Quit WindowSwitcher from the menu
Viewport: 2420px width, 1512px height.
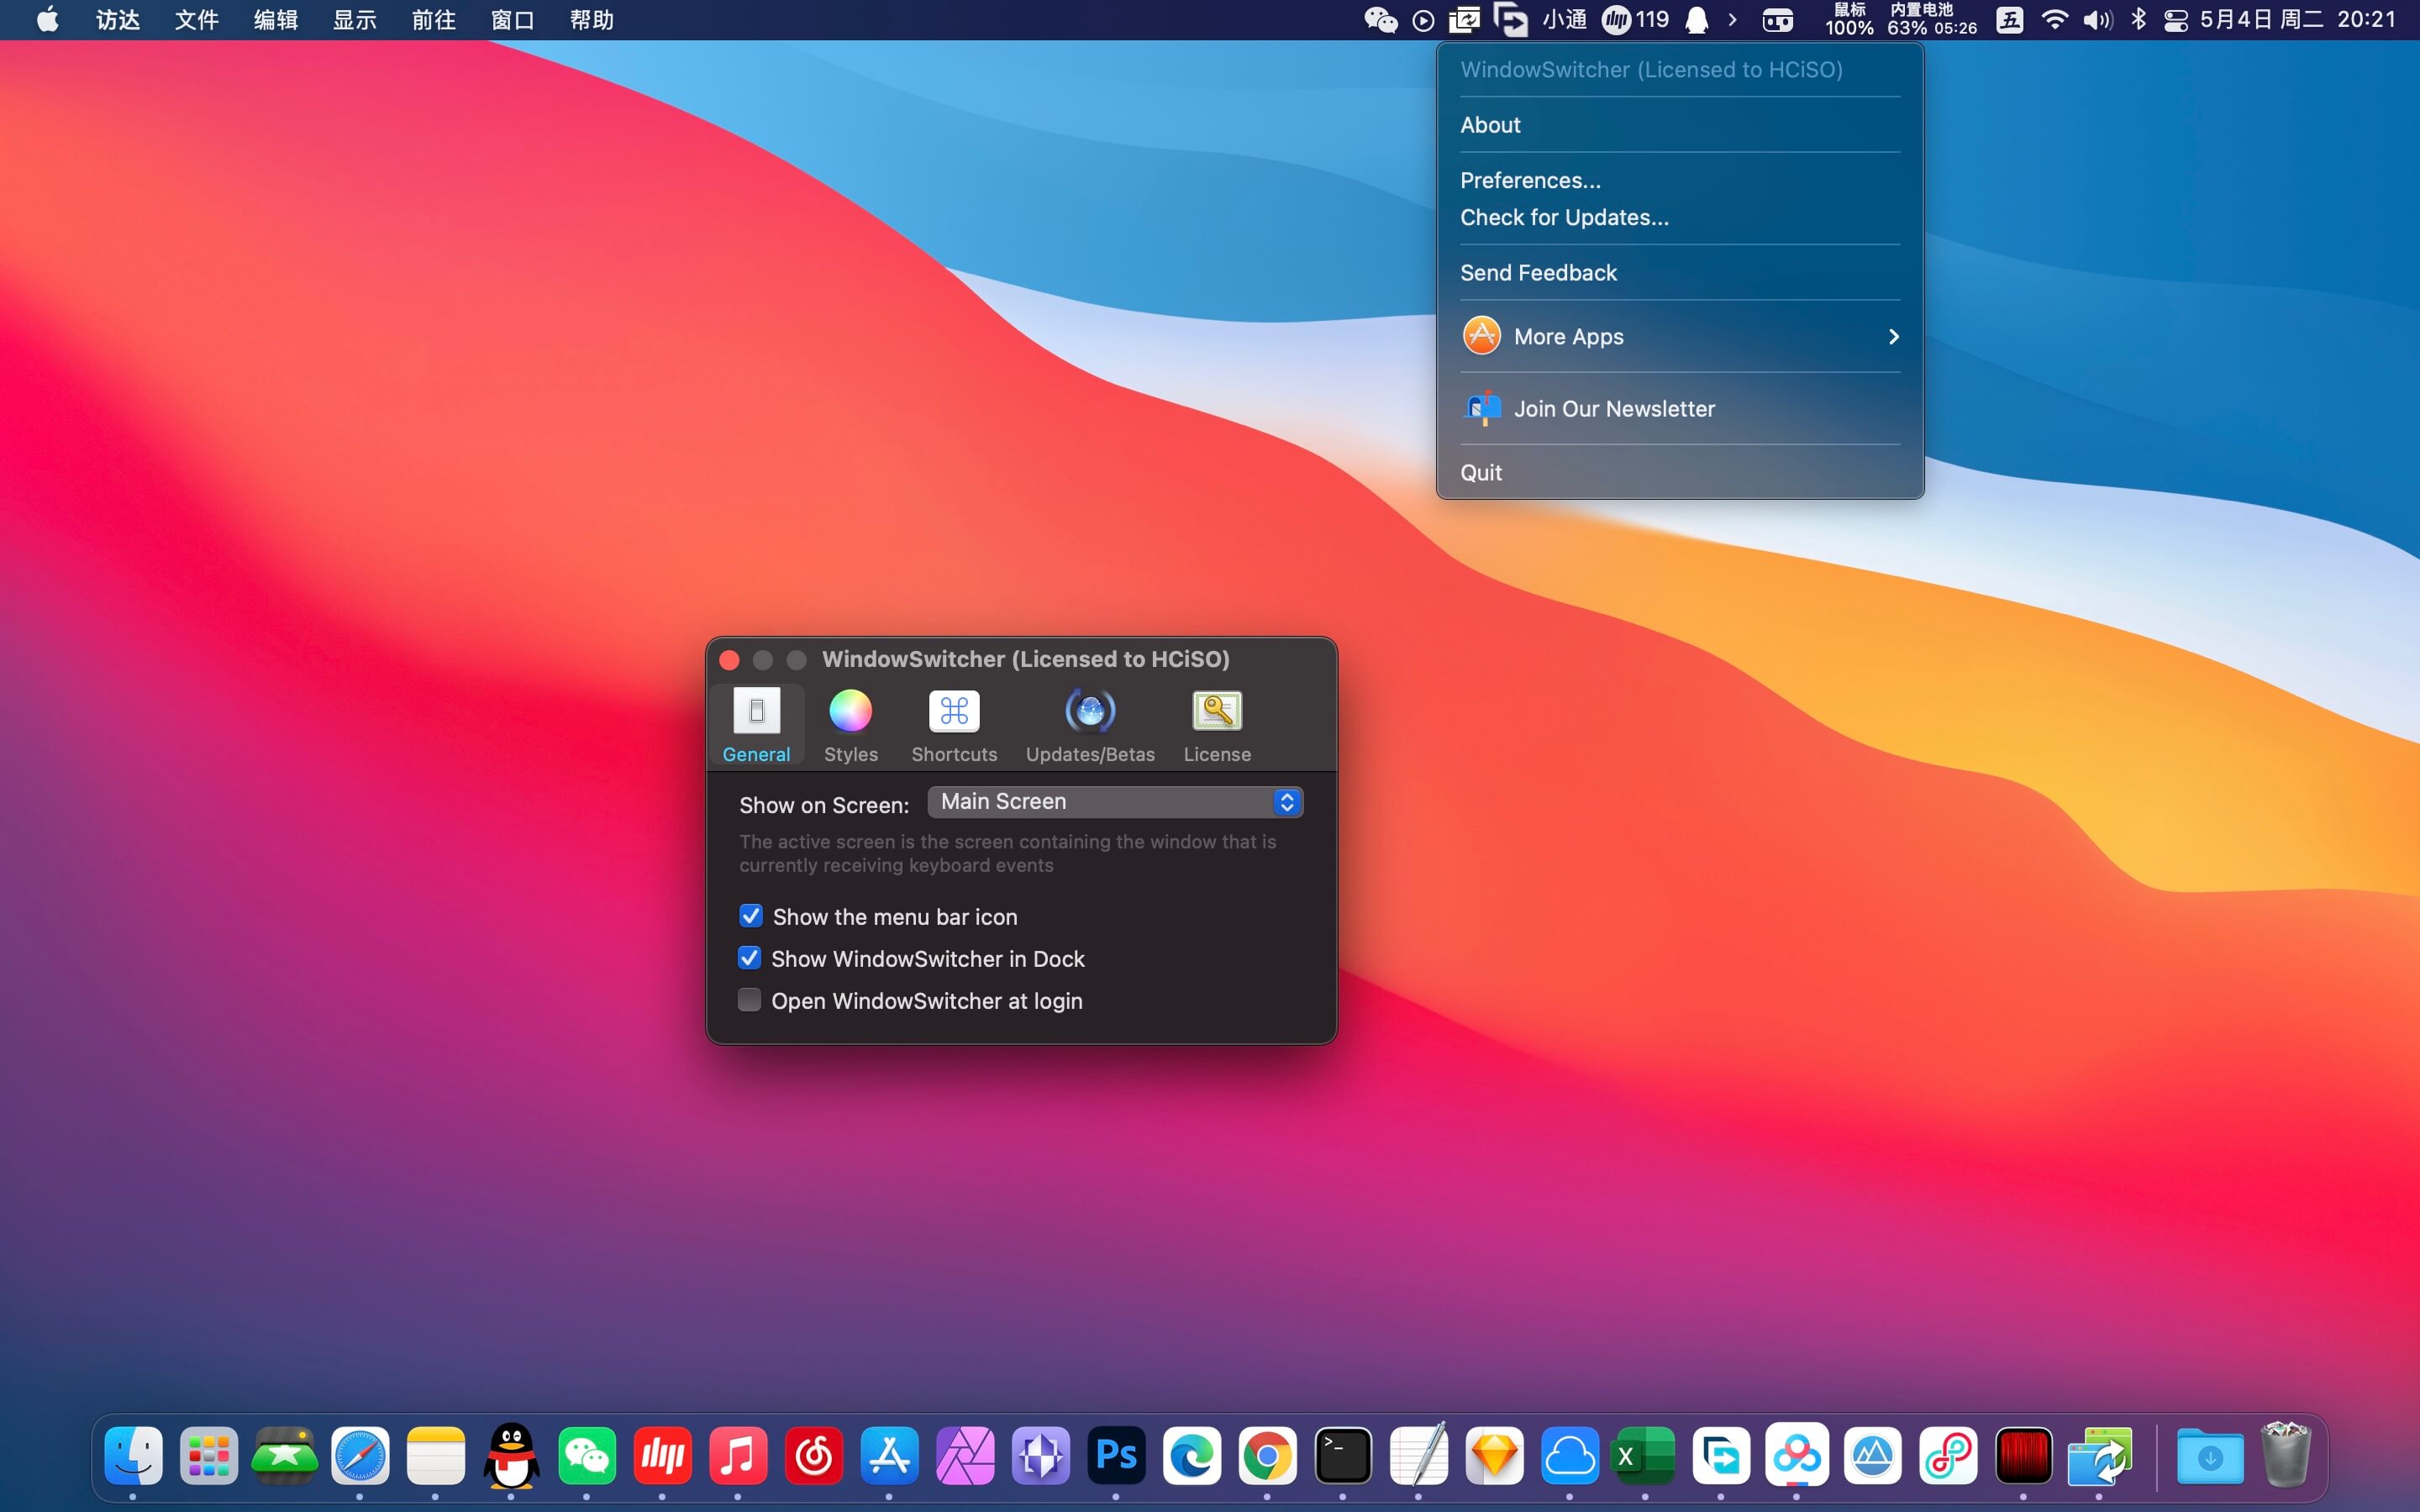(x=1680, y=472)
